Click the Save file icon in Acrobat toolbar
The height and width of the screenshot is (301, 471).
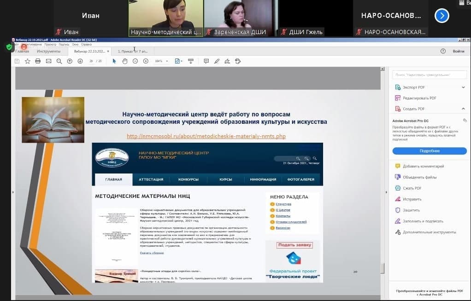pos(17,61)
